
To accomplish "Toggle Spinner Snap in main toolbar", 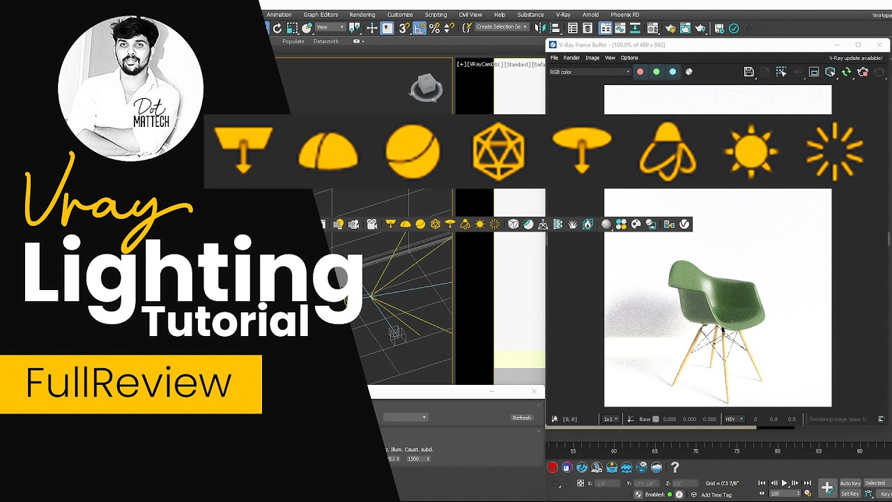I will 449,29.
